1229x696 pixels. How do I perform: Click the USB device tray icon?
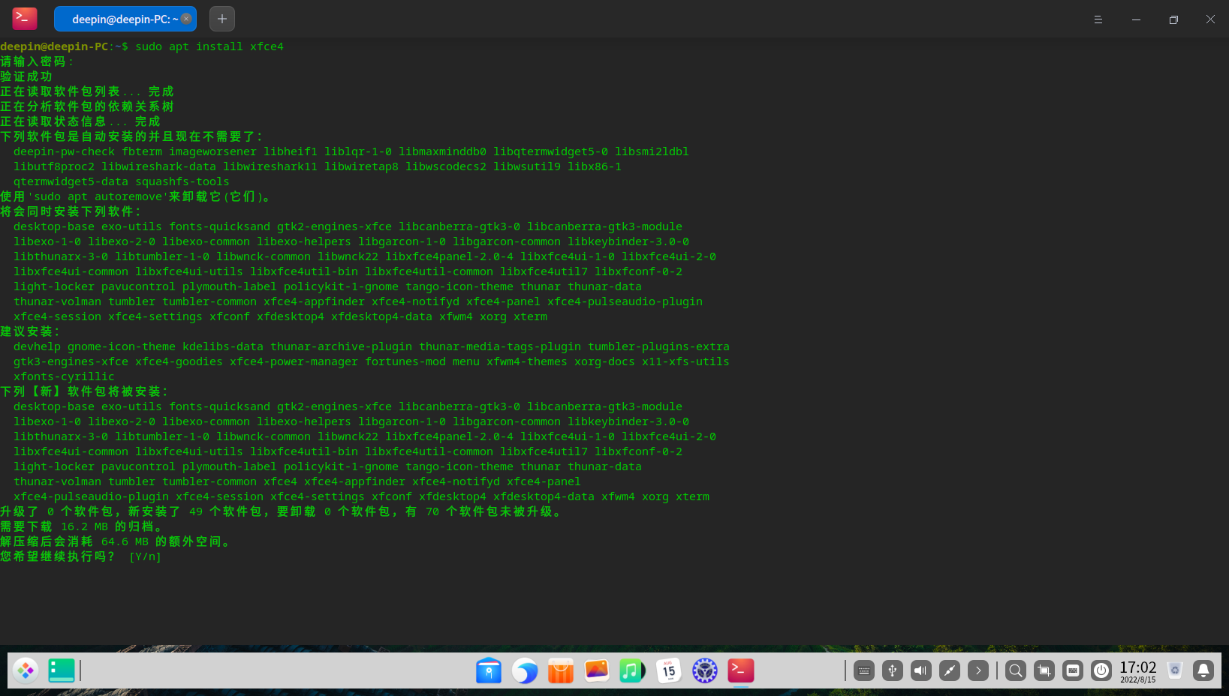click(893, 670)
